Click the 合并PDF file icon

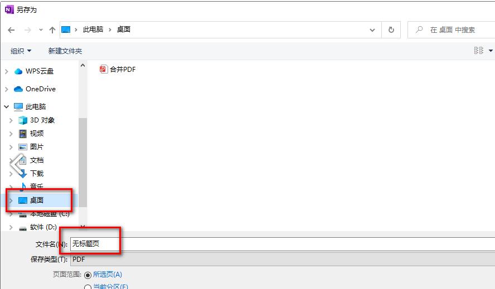tap(103, 69)
